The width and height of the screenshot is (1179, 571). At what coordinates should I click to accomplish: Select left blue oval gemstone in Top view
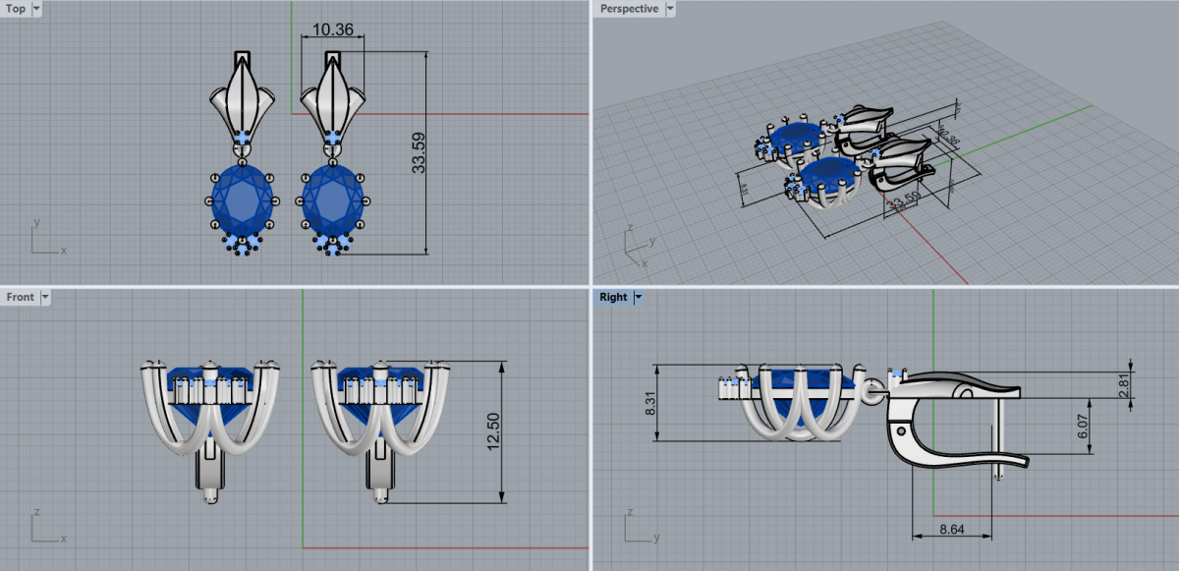[x=242, y=200]
